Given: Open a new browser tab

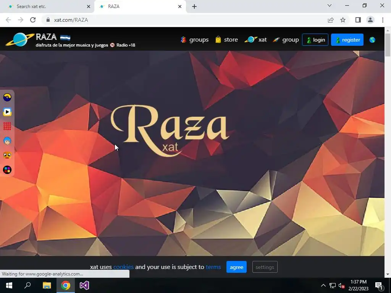Looking at the screenshot, I should 194,6.
